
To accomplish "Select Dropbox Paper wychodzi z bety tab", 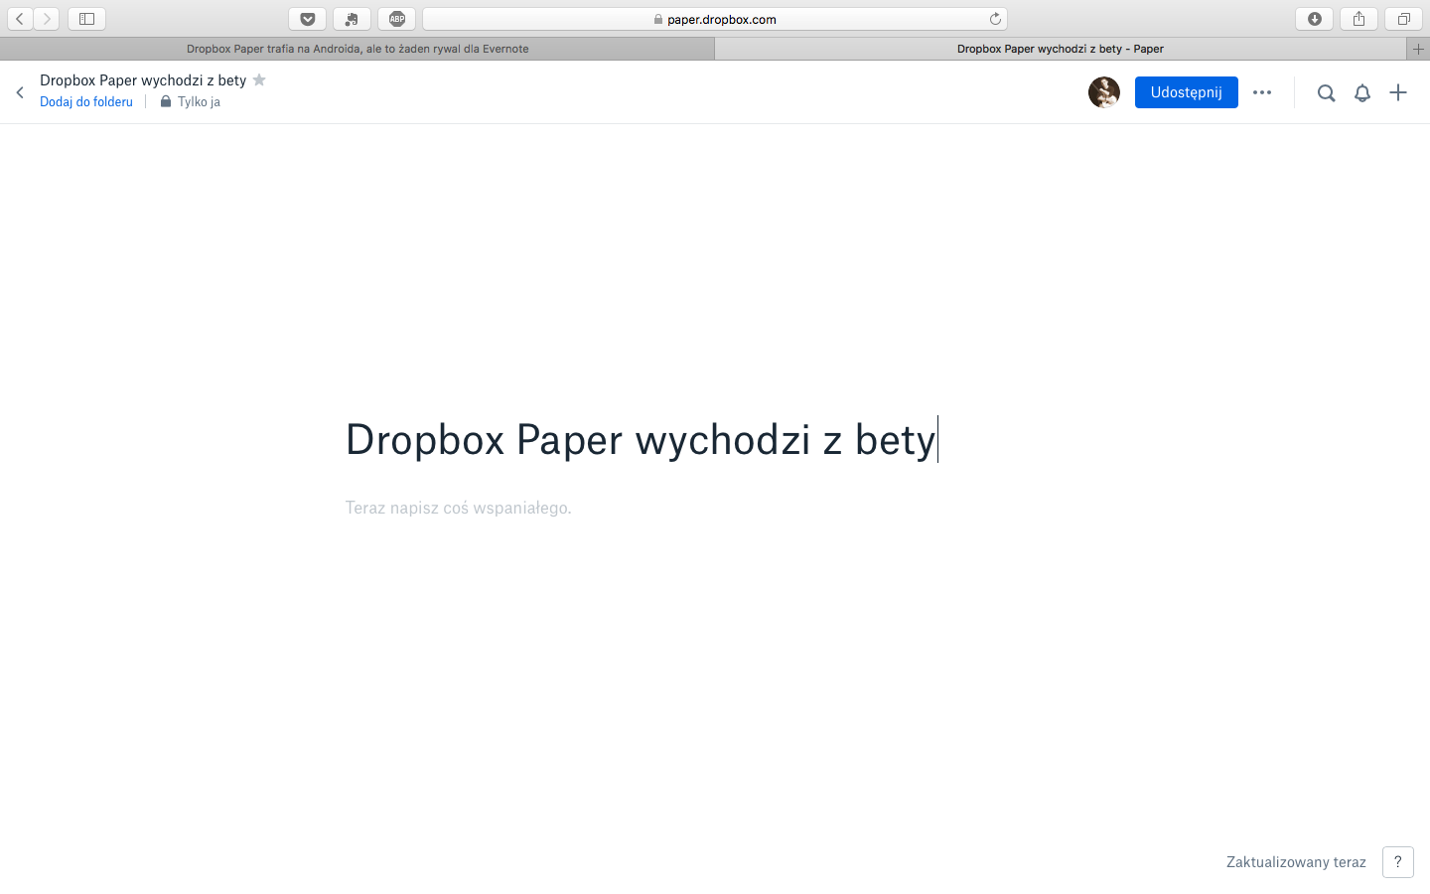I will [x=1061, y=49].
